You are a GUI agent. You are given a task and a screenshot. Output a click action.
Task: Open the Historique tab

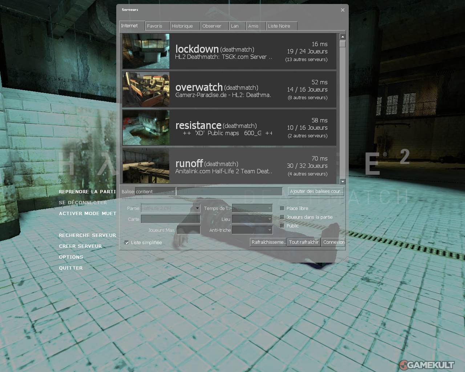(185, 26)
